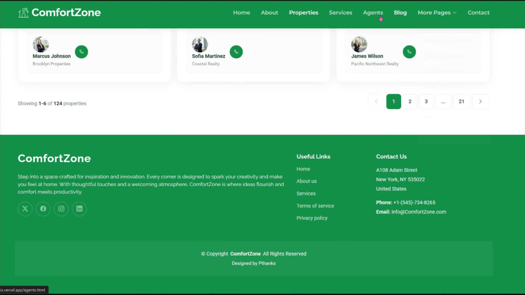Screen dimensions: 525x295
Task: Open the Facebook social icon
Action: point(43,209)
